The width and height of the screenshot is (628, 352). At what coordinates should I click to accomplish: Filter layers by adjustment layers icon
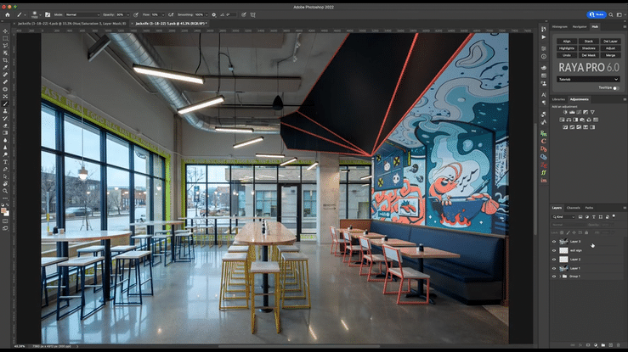(586, 217)
